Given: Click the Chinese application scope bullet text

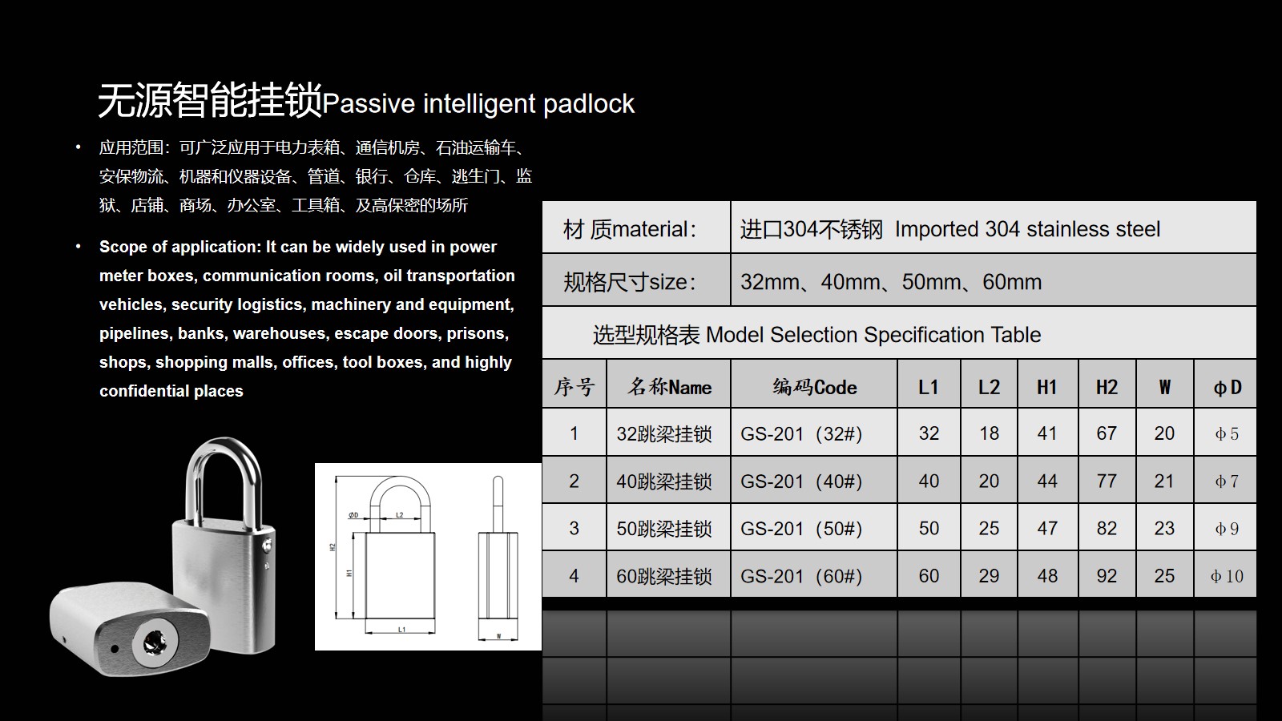Looking at the screenshot, I should point(315,176).
